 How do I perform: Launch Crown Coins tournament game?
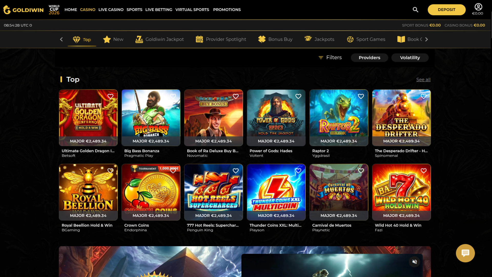coord(151,192)
